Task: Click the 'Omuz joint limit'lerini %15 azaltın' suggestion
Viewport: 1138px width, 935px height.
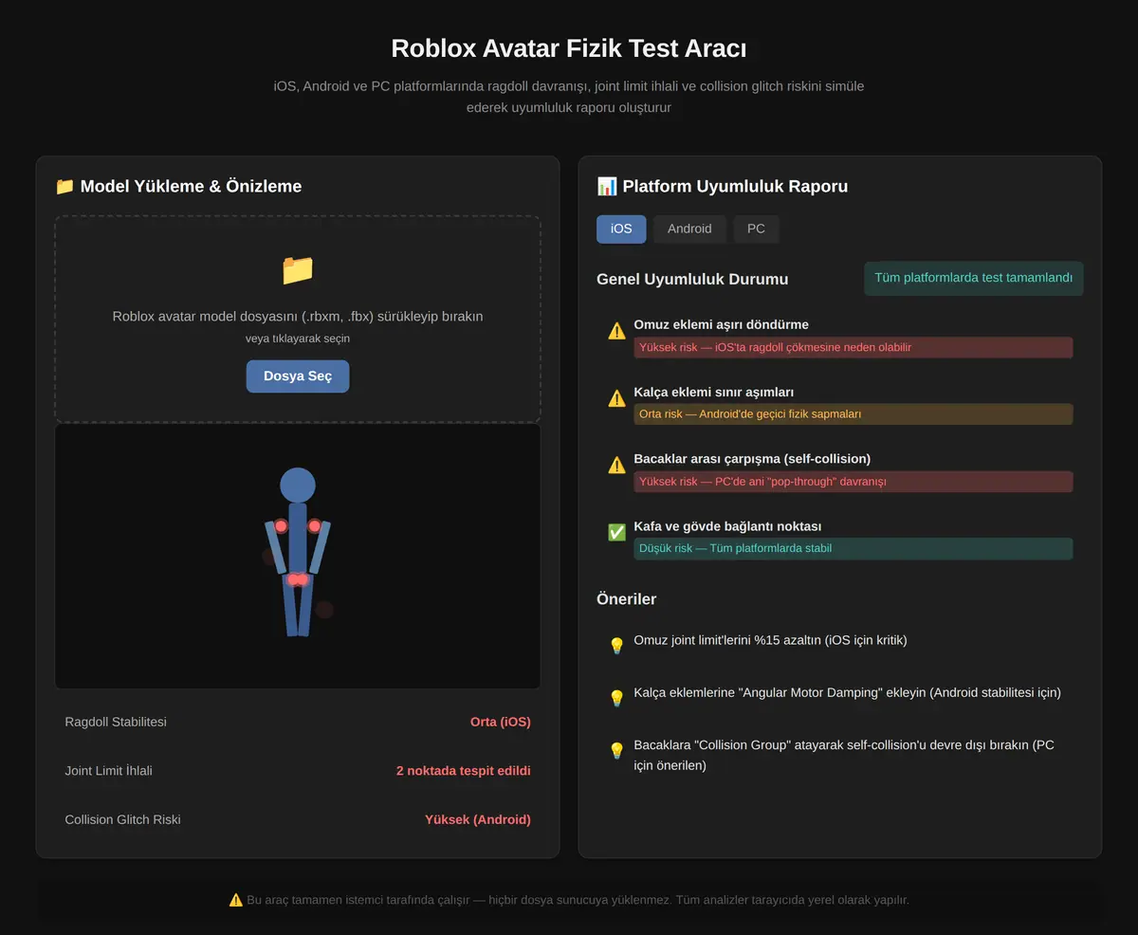Action: point(770,640)
